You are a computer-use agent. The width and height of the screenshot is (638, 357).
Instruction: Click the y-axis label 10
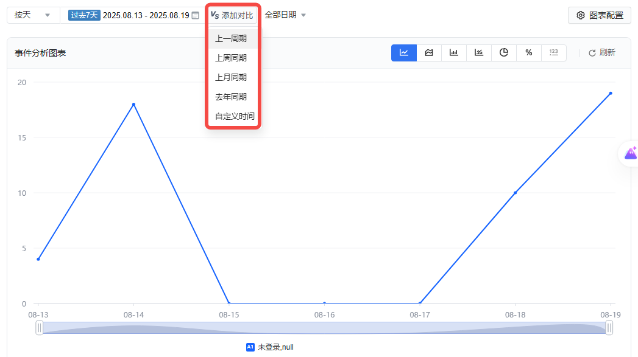(21, 193)
